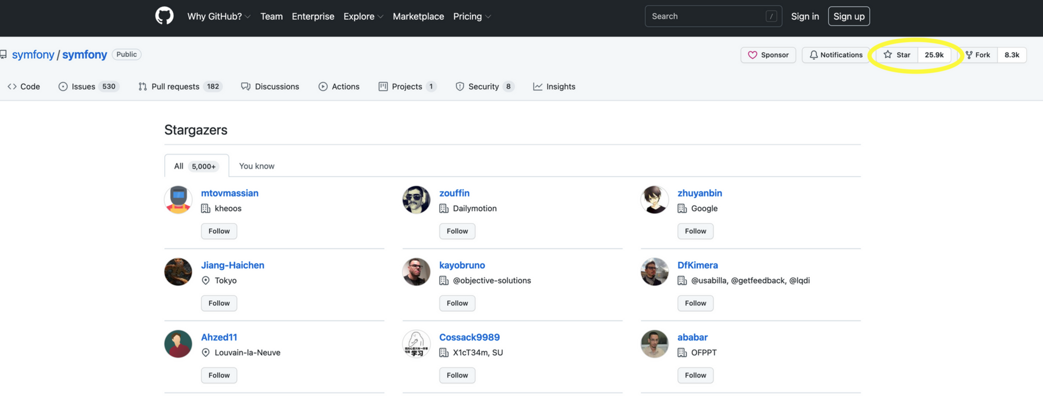Open the Ahzed11 profile link
Viewport: 1043px width, 399px height.
tap(219, 337)
